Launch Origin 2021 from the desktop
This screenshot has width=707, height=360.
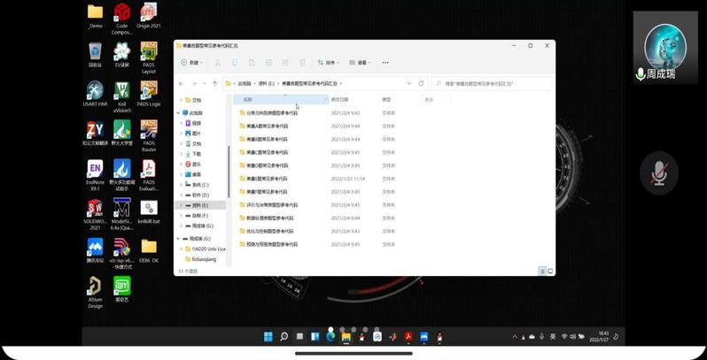pos(149,16)
